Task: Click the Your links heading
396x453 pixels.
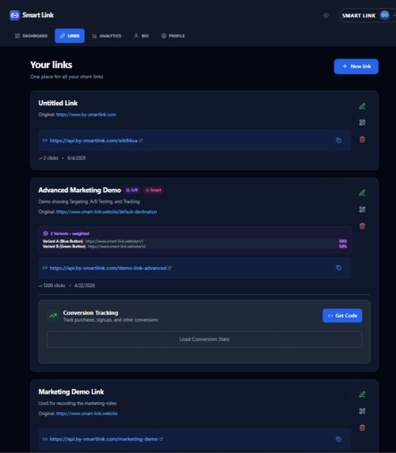Action: pyautogui.click(x=51, y=65)
